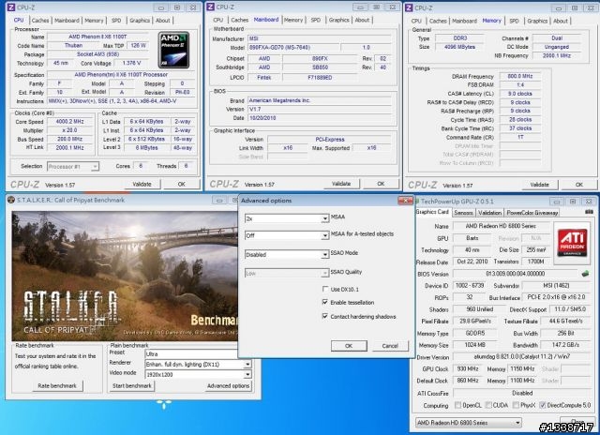
Task: Uncheck Contact hardening shadows
Action: 325,316
